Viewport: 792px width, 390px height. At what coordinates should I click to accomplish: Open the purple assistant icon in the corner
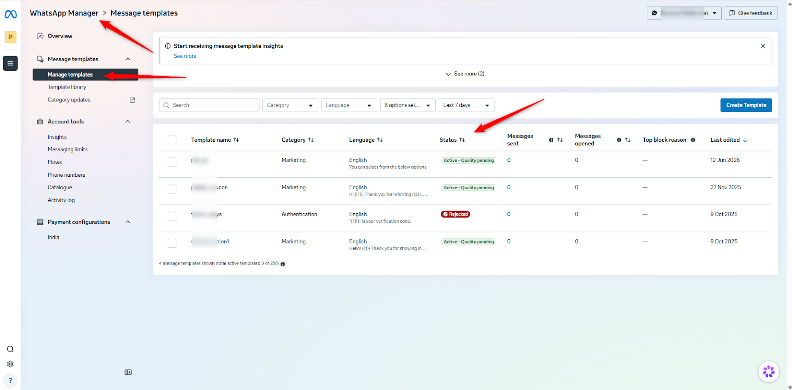point(768,371)
